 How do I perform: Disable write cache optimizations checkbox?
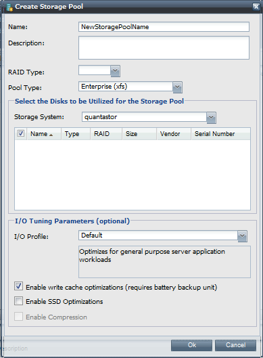[18, 286]
